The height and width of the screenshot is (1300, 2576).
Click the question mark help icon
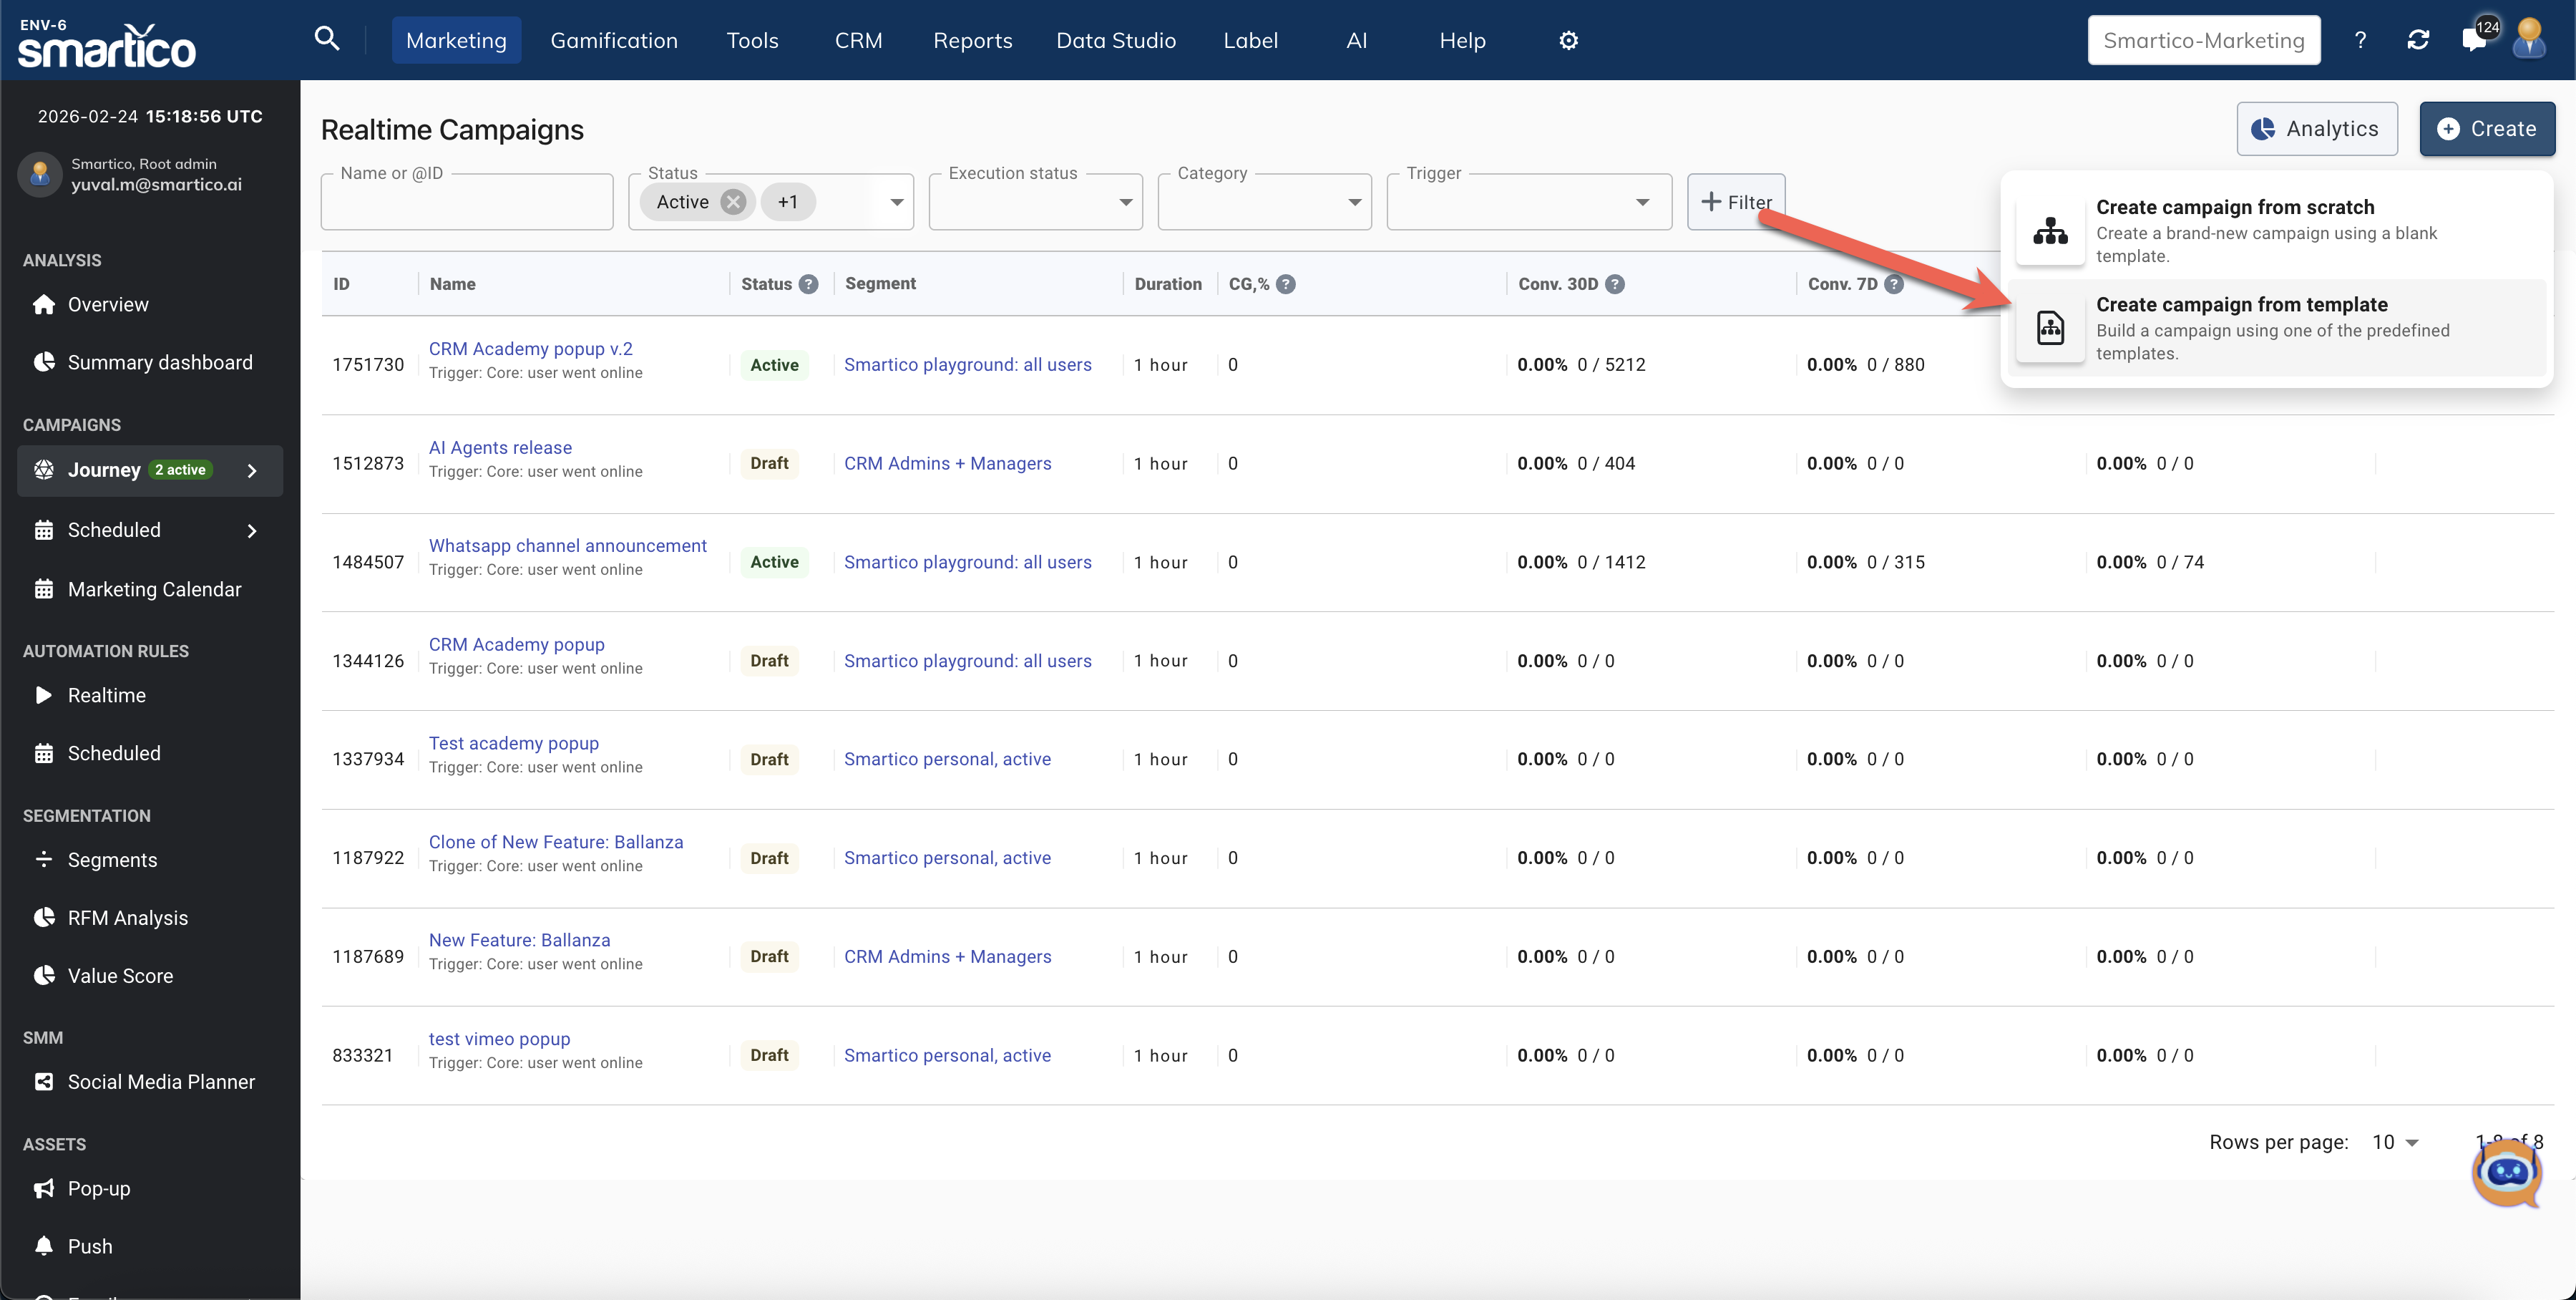[2360, 40]
